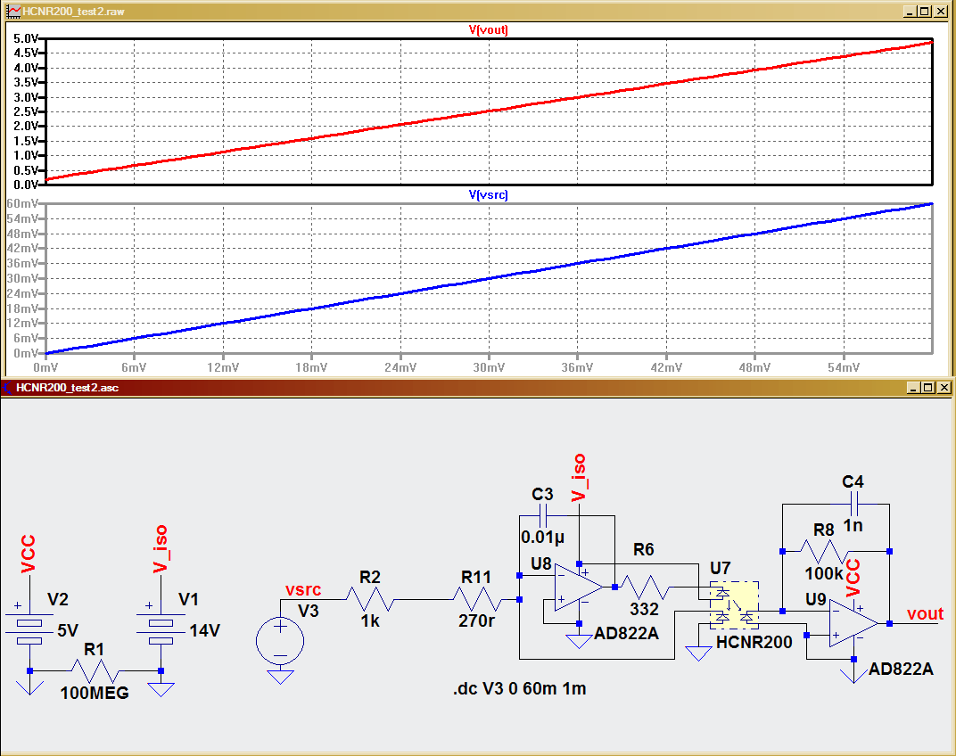Screen dimensions: 956x756
Task: Click the schematic window icon in title bar
Action: pos(7,388)
